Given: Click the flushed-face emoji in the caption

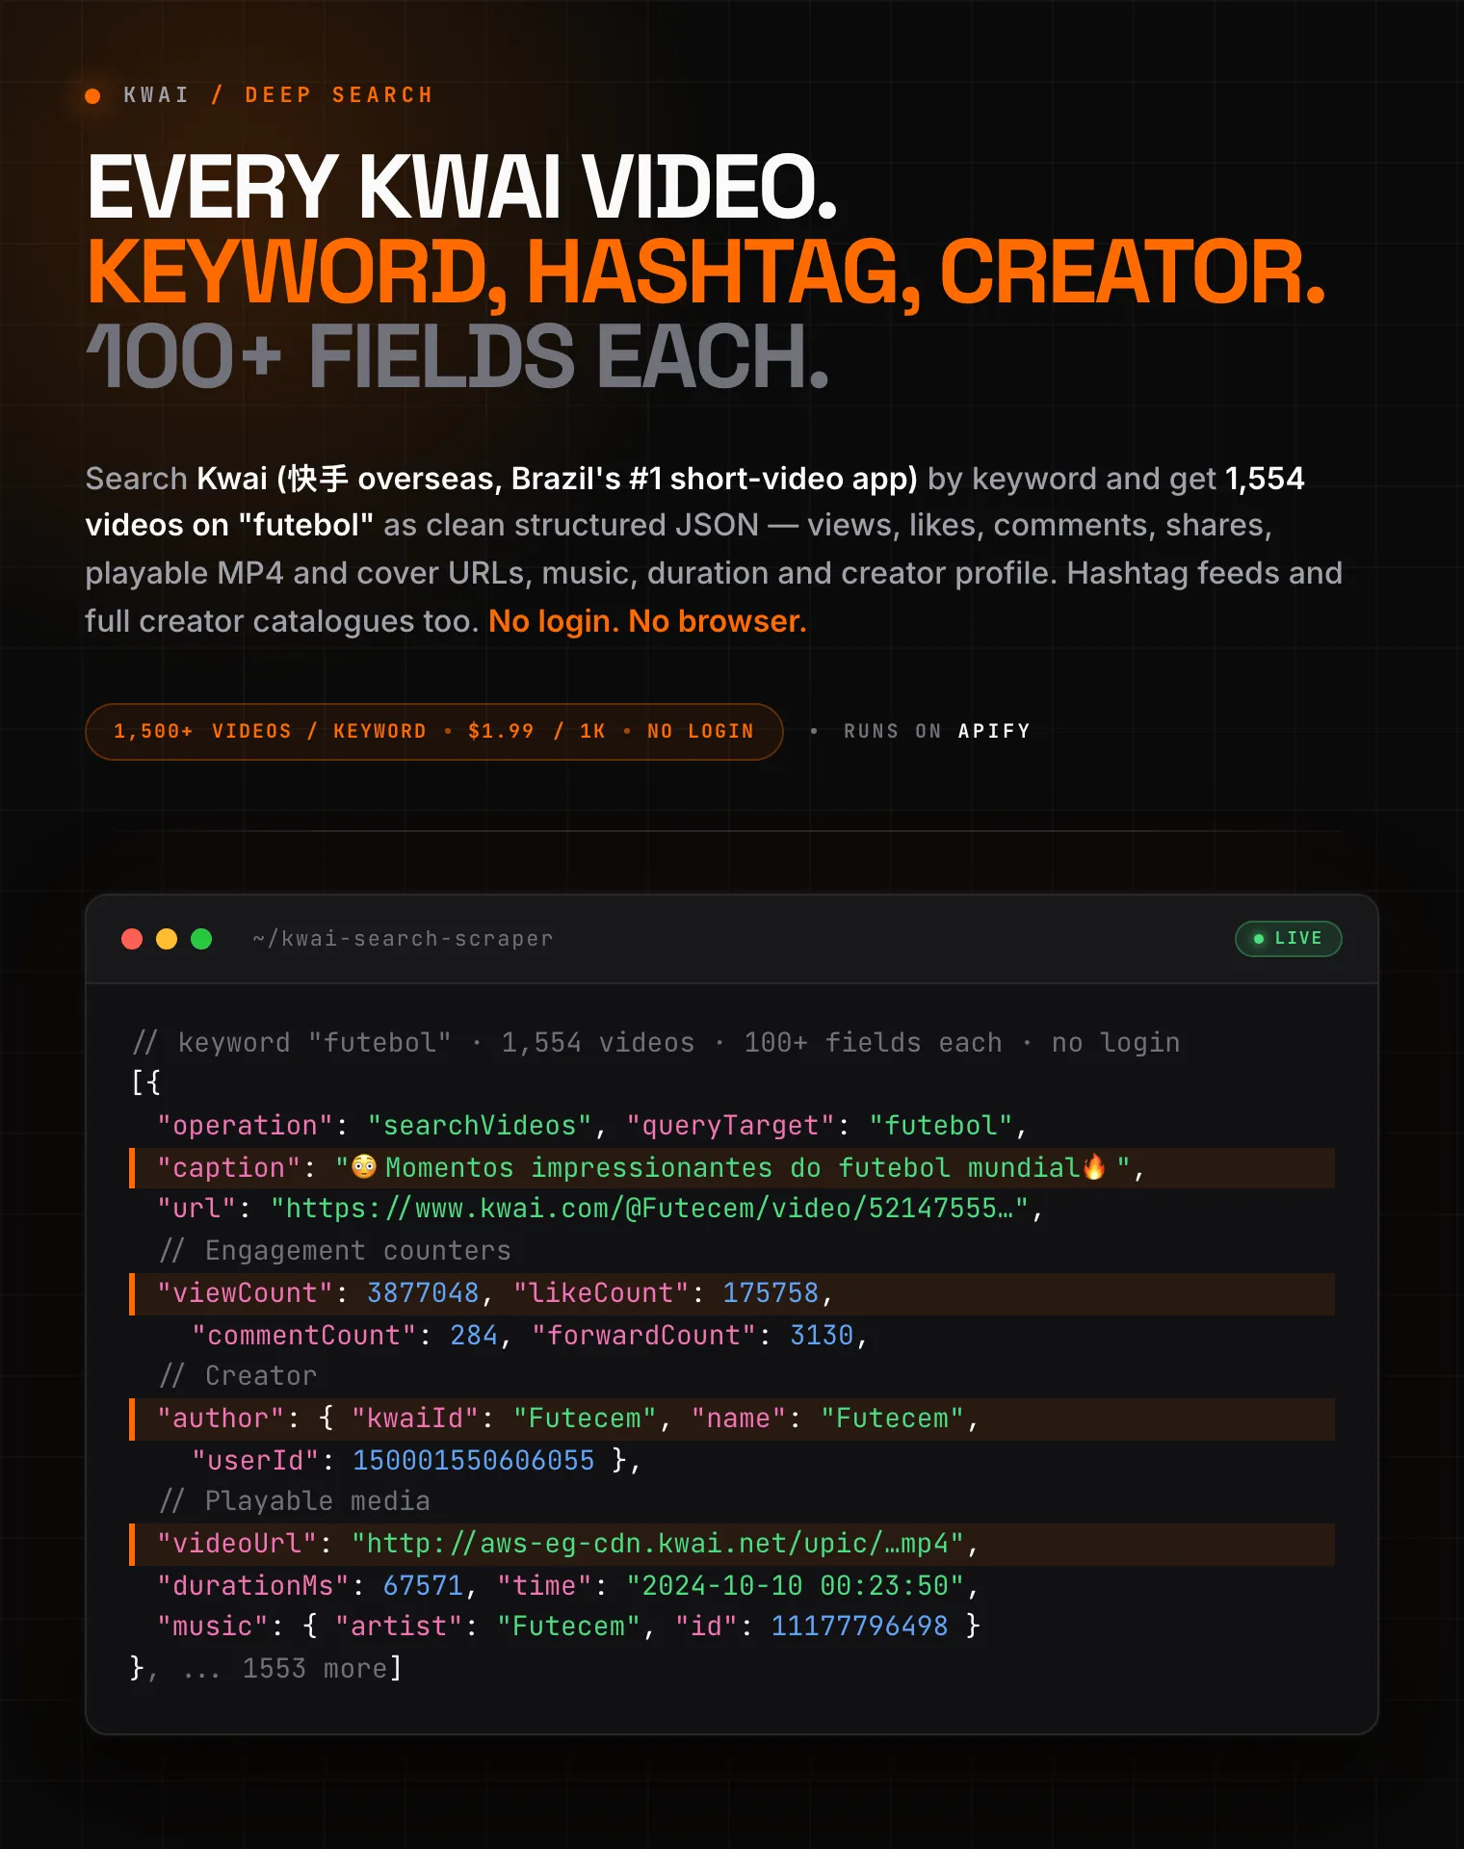Looking at the screenshot, I should click(364, 1167).
